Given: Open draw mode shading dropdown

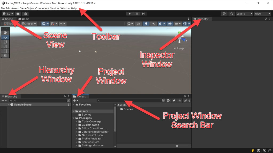Looking at the screenshot, I should point(130,24).
